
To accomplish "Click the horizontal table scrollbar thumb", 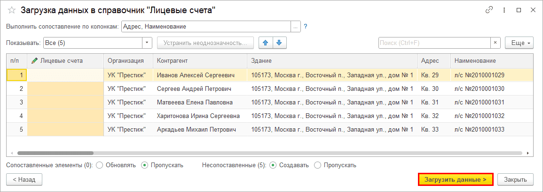I will (x=55, y=153).
